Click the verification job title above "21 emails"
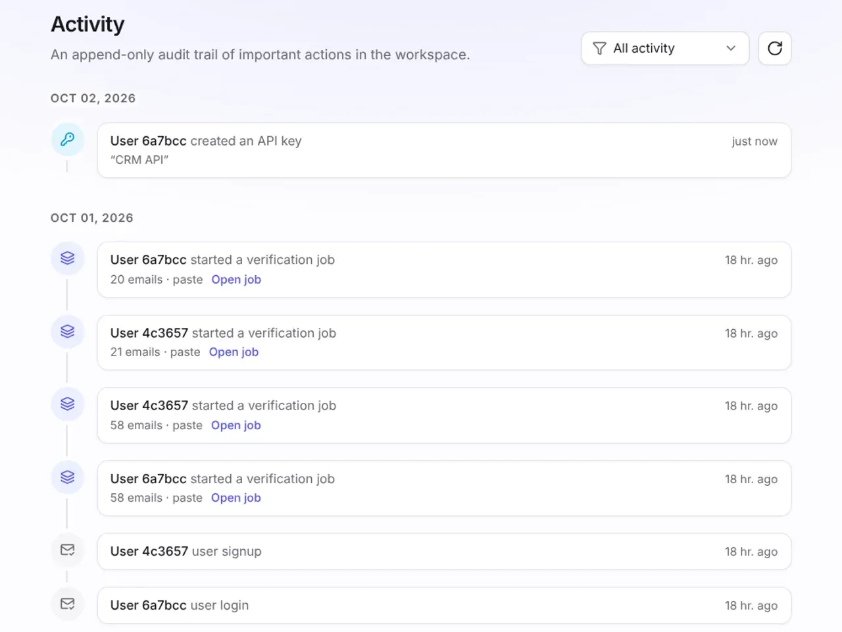 coord(223,333)
